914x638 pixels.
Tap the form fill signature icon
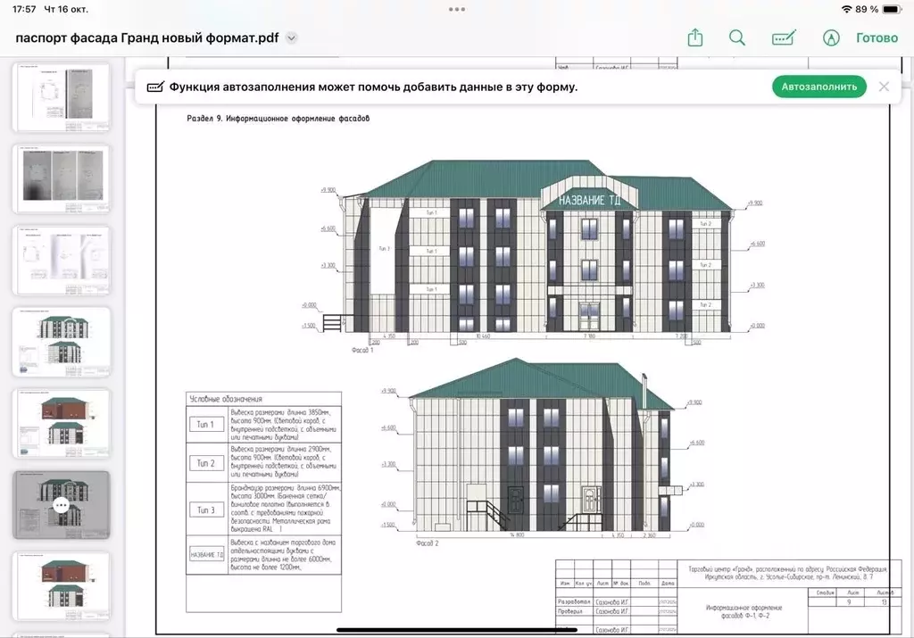tap(784, 37)
